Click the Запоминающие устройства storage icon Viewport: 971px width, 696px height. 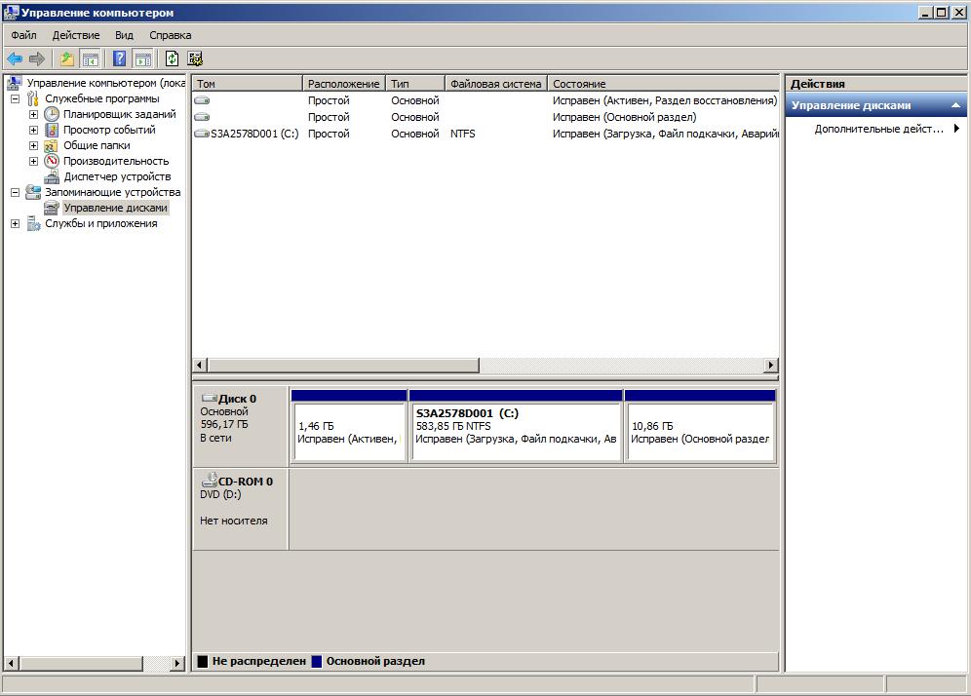pos(33,192)
